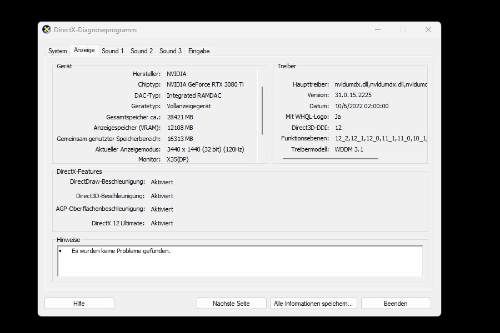
Task: Minimize the DirectX-Diagnoseprogramm window
Action: [x=378, y=29]
